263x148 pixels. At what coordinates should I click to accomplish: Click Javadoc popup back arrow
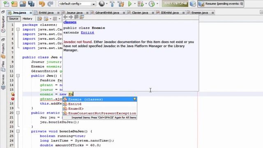[65, 17]
